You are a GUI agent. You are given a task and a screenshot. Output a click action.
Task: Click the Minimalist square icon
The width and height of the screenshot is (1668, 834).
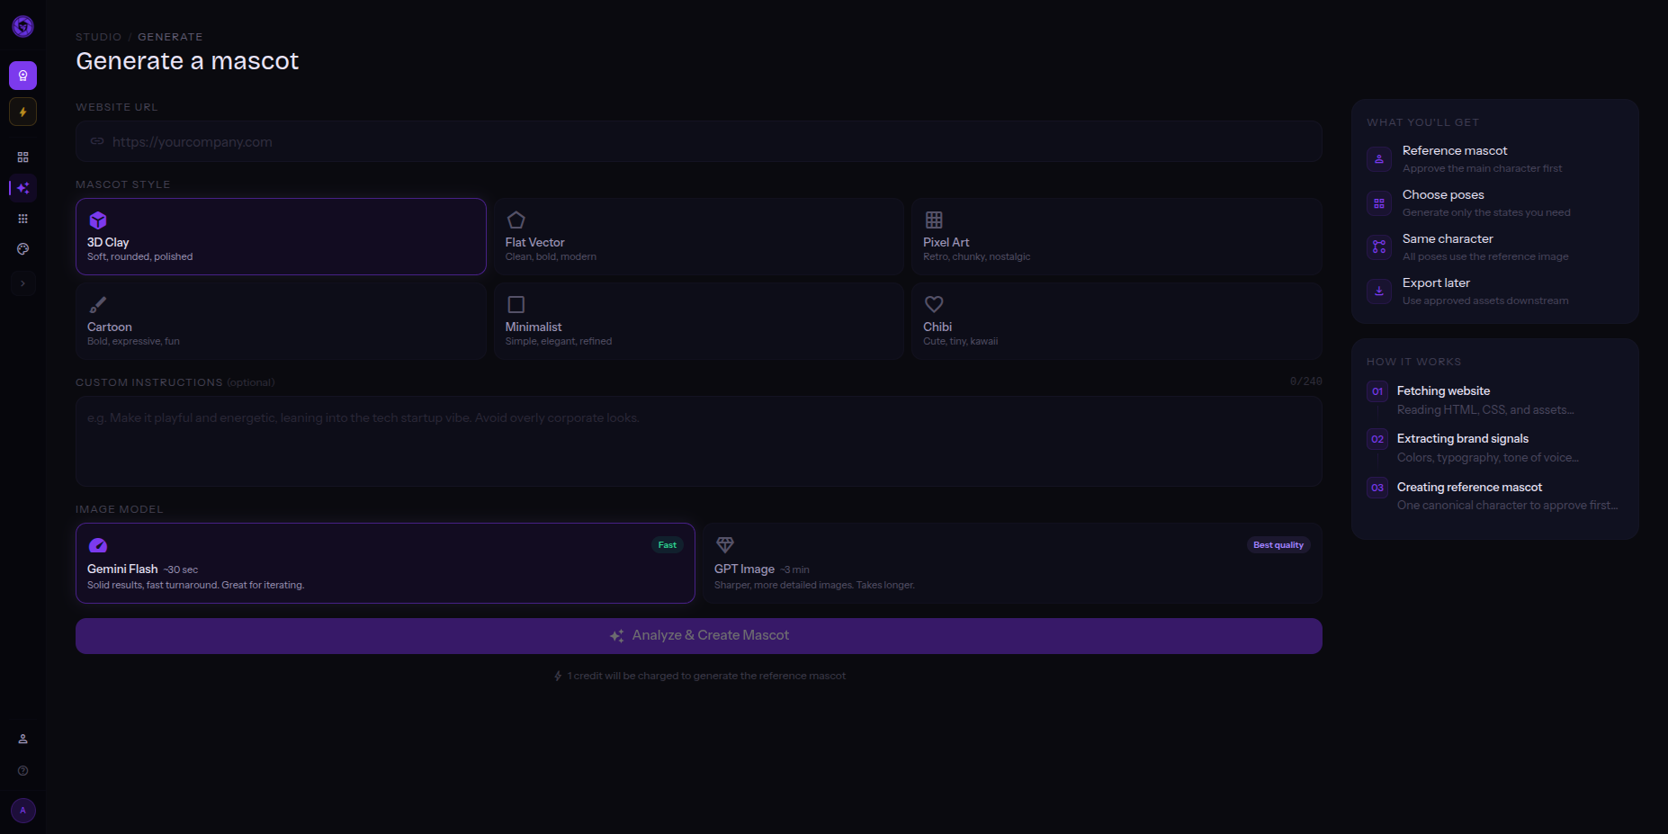point(516,305)
